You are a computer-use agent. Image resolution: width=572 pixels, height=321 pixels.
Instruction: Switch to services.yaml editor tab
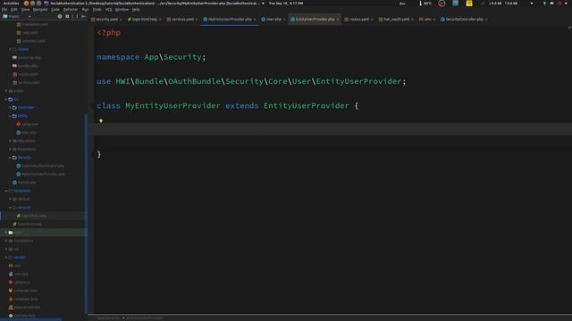tap(182, 20)
